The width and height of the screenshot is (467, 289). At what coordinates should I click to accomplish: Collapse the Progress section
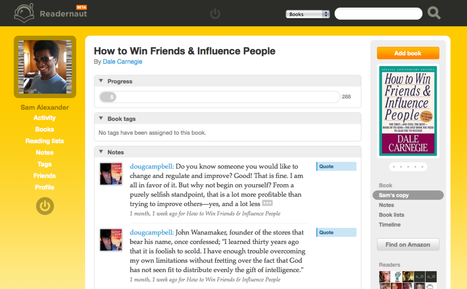[x=101, y=81]
